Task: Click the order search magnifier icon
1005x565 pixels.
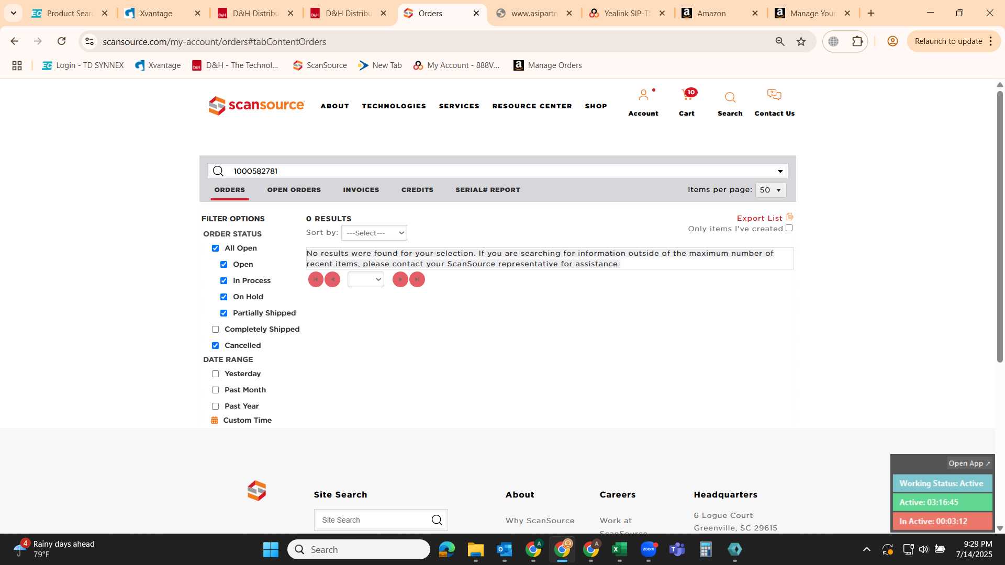Action: tap(218, 171)
